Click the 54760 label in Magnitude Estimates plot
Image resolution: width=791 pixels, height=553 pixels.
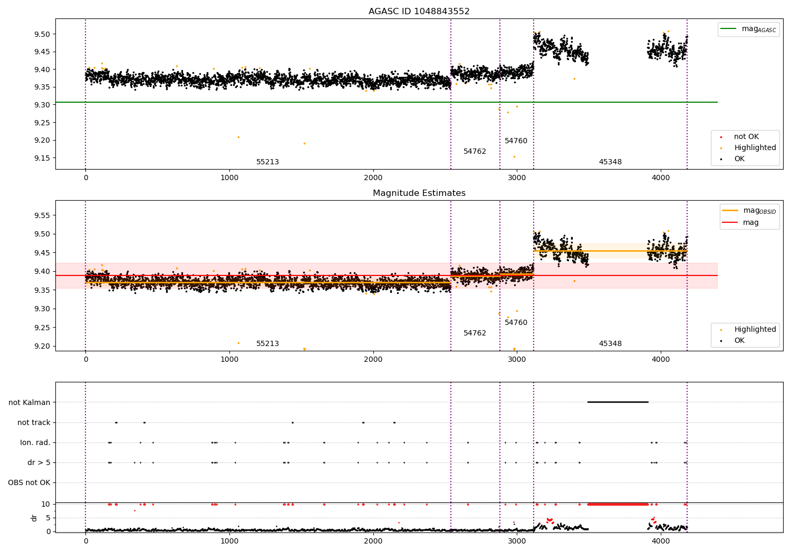516,323
